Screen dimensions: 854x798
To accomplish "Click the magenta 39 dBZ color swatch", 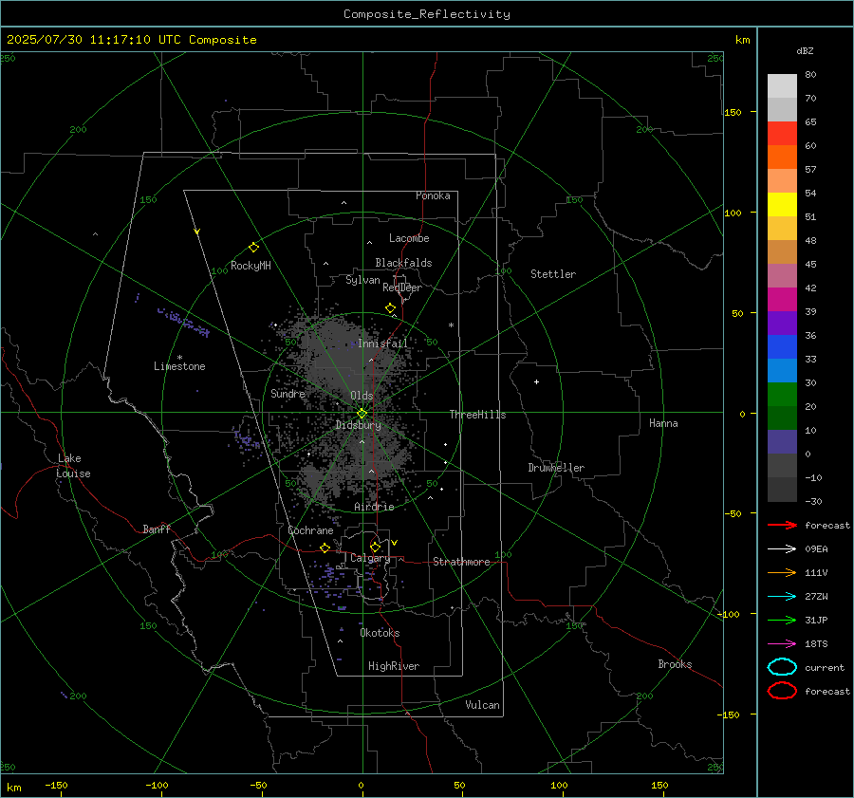I will [x=782, y=300].
